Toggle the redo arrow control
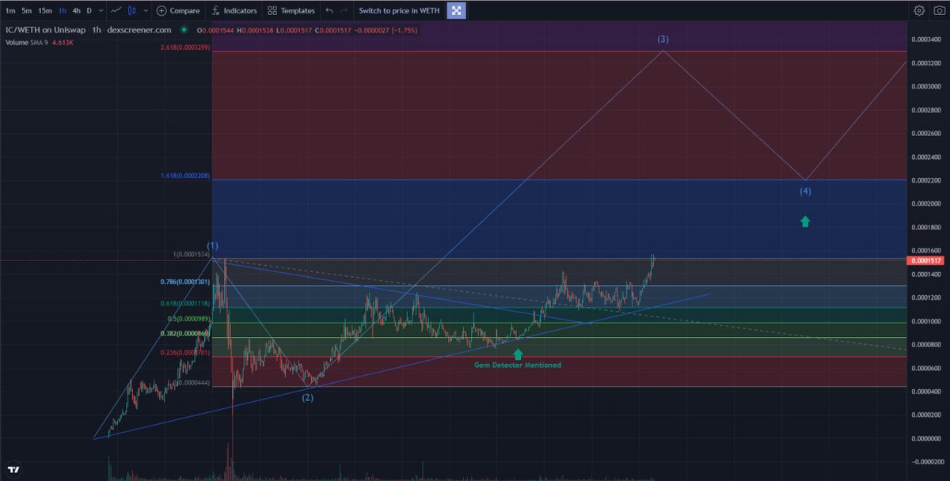 [343, 11]
